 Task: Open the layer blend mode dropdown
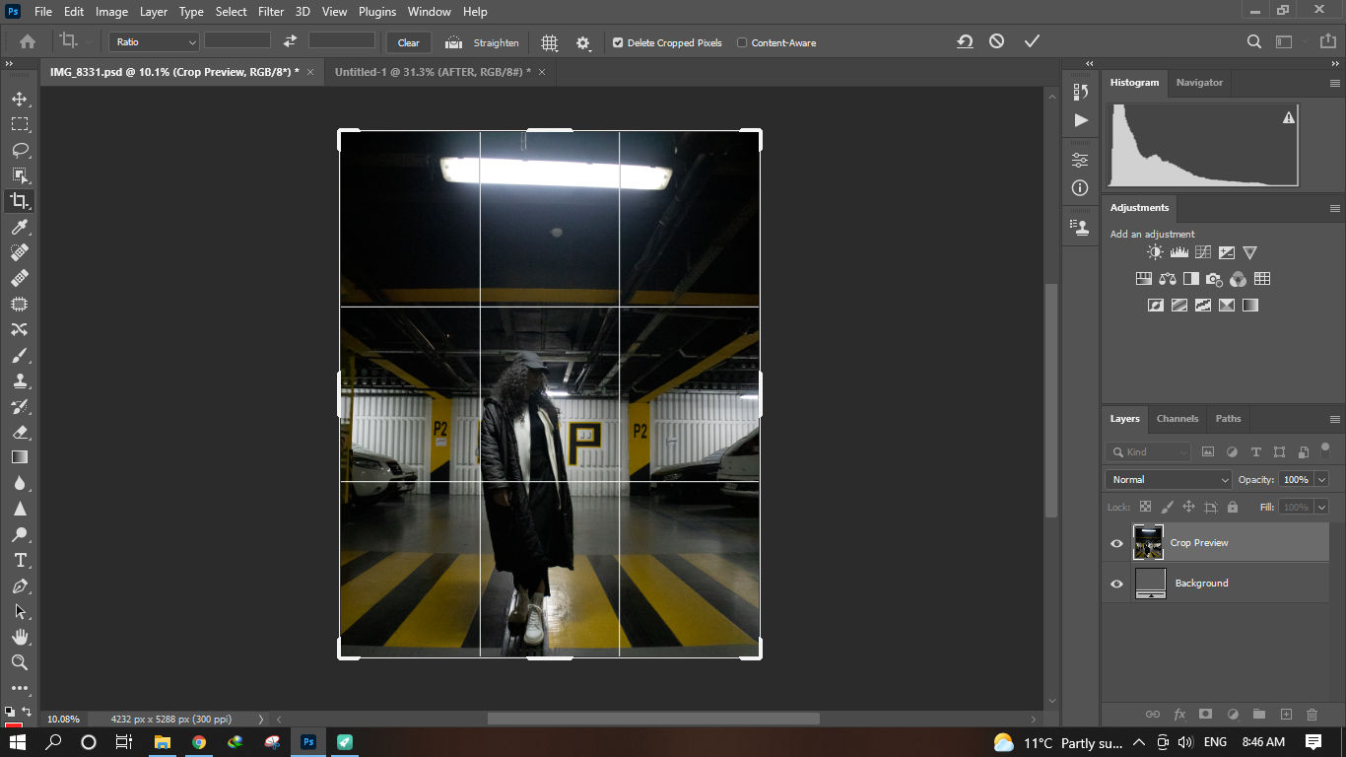pyautogui.click(x=1169, y=479)
